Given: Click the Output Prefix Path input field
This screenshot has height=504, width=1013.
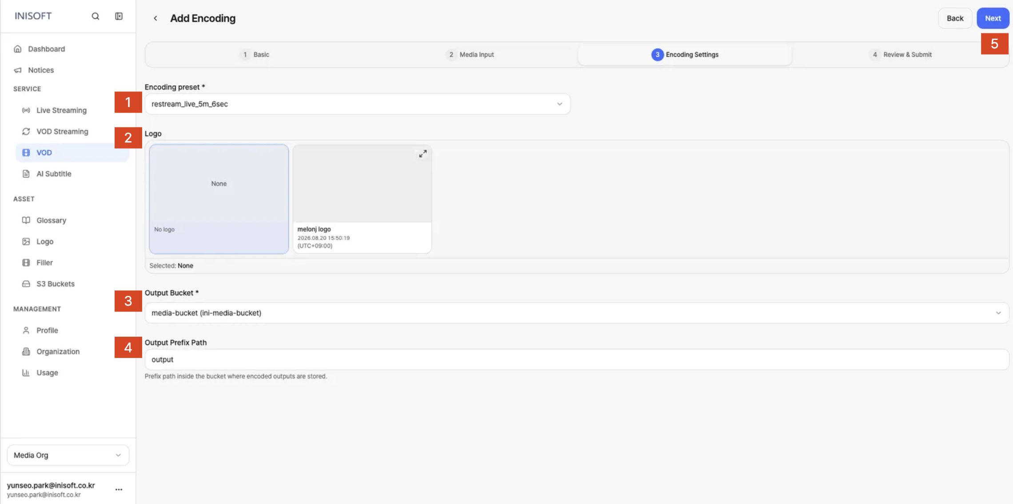Looking at the screenshot, I should pos(577,359).
